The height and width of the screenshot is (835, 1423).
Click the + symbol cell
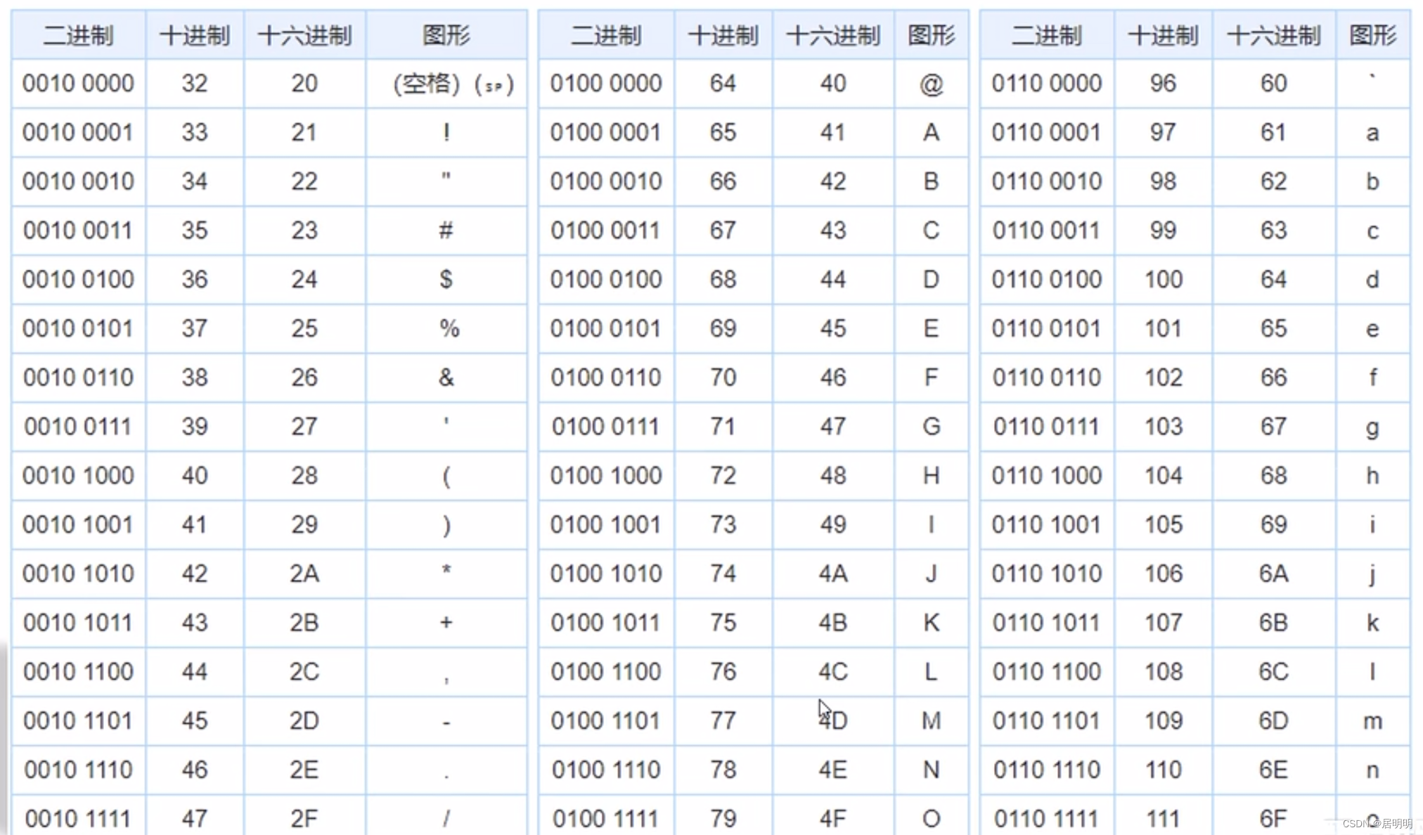pos(446,622)
